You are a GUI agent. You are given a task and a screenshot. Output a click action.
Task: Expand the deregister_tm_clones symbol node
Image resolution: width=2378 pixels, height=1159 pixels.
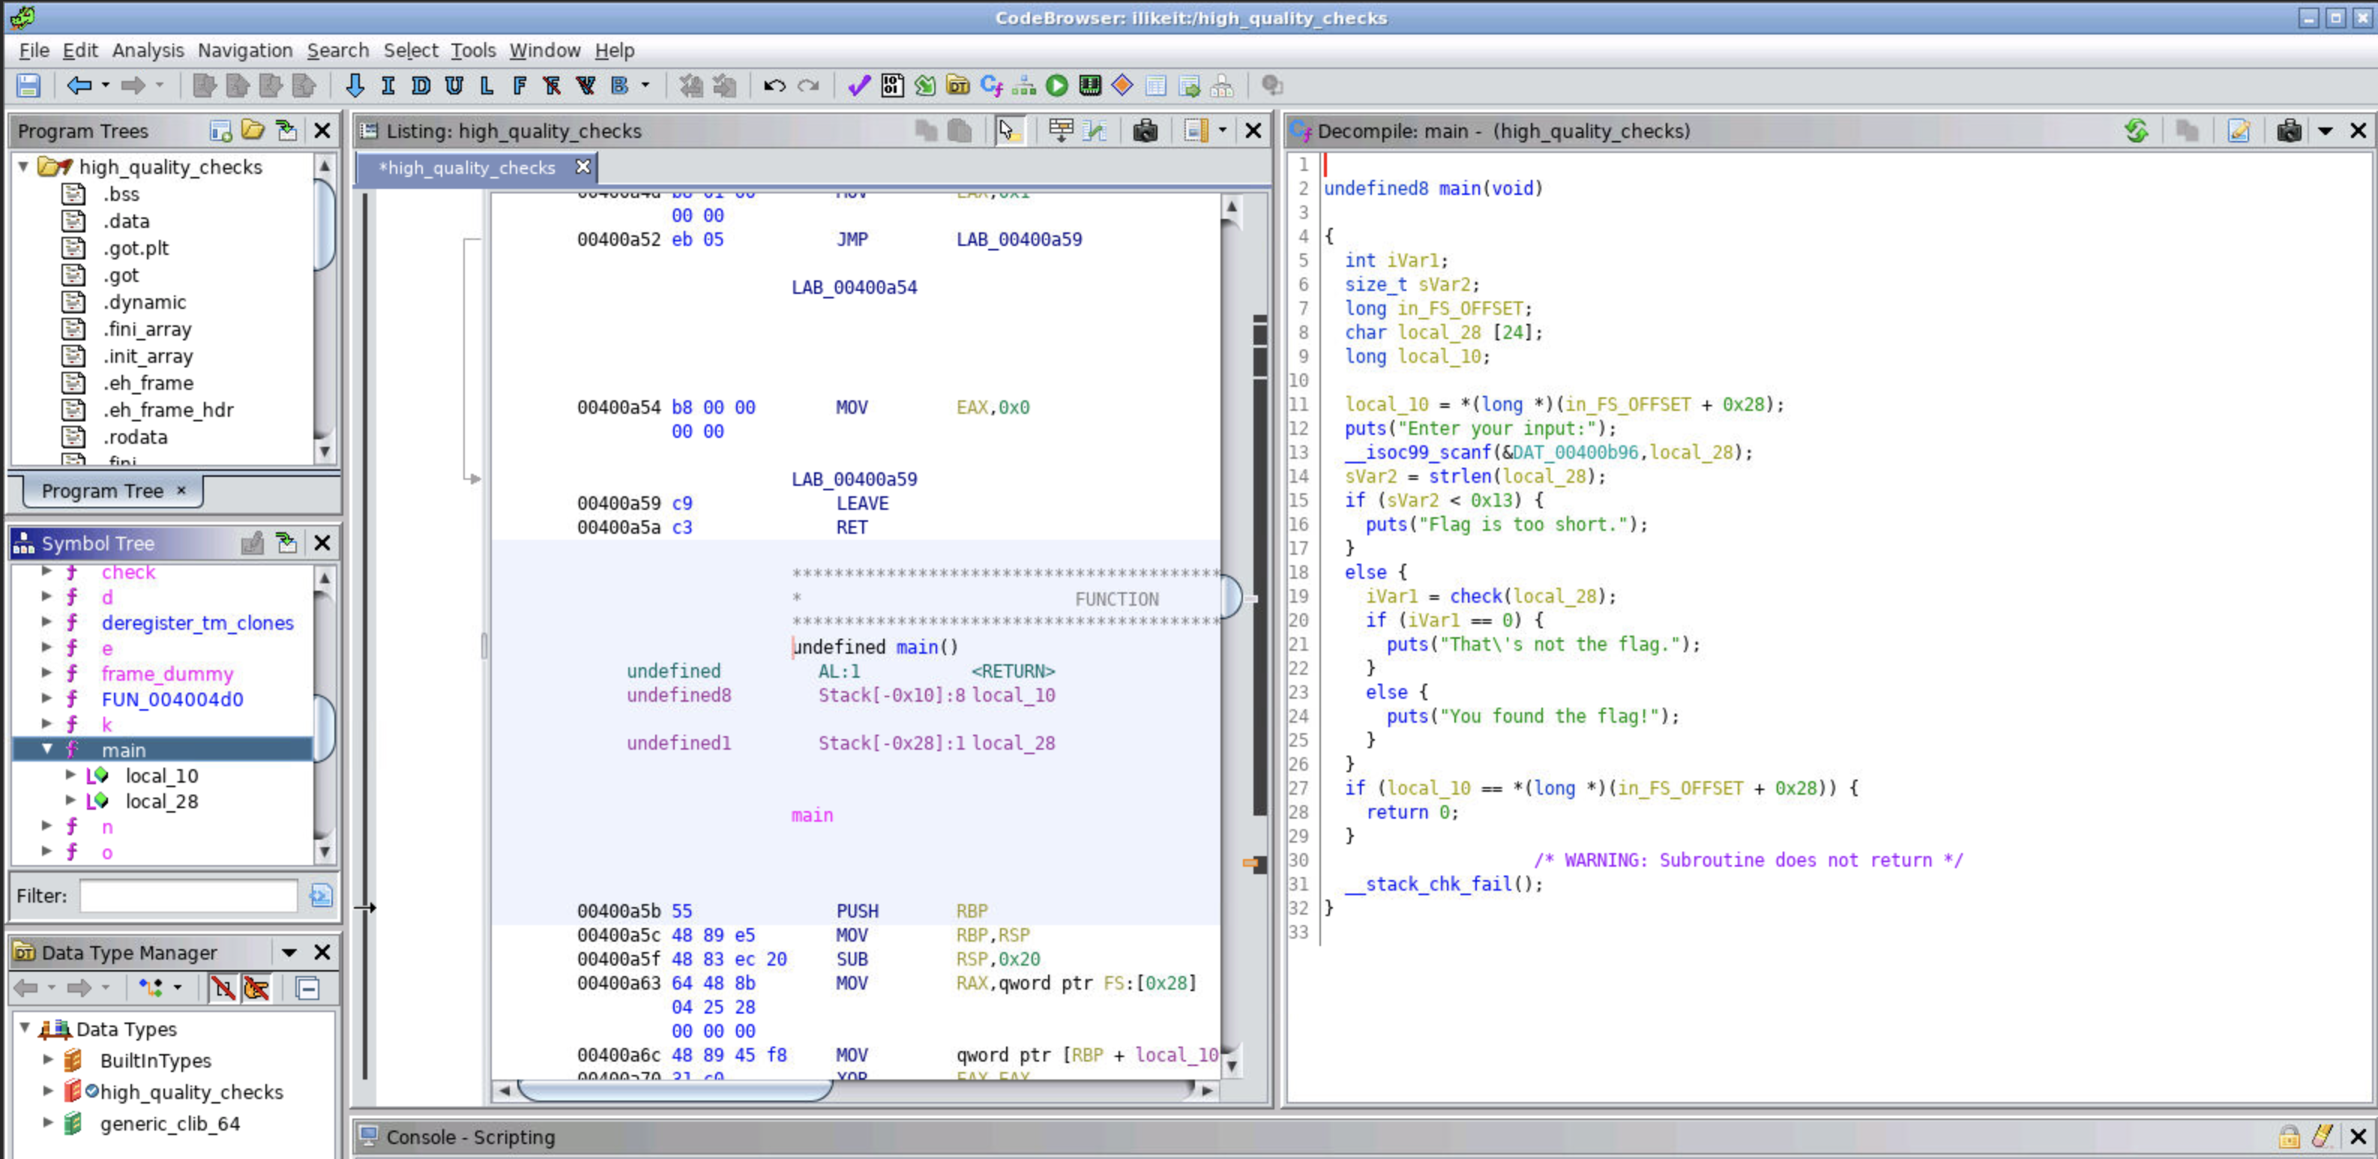(46, 623)
